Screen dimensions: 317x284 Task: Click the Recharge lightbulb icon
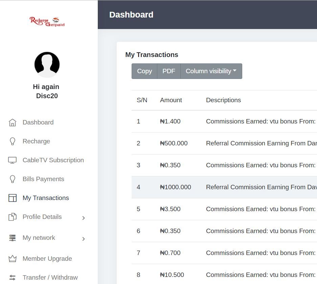tap(12, 141)
